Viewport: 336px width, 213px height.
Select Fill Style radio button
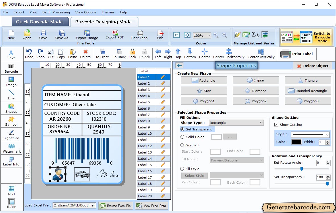(x=182, y=169)
